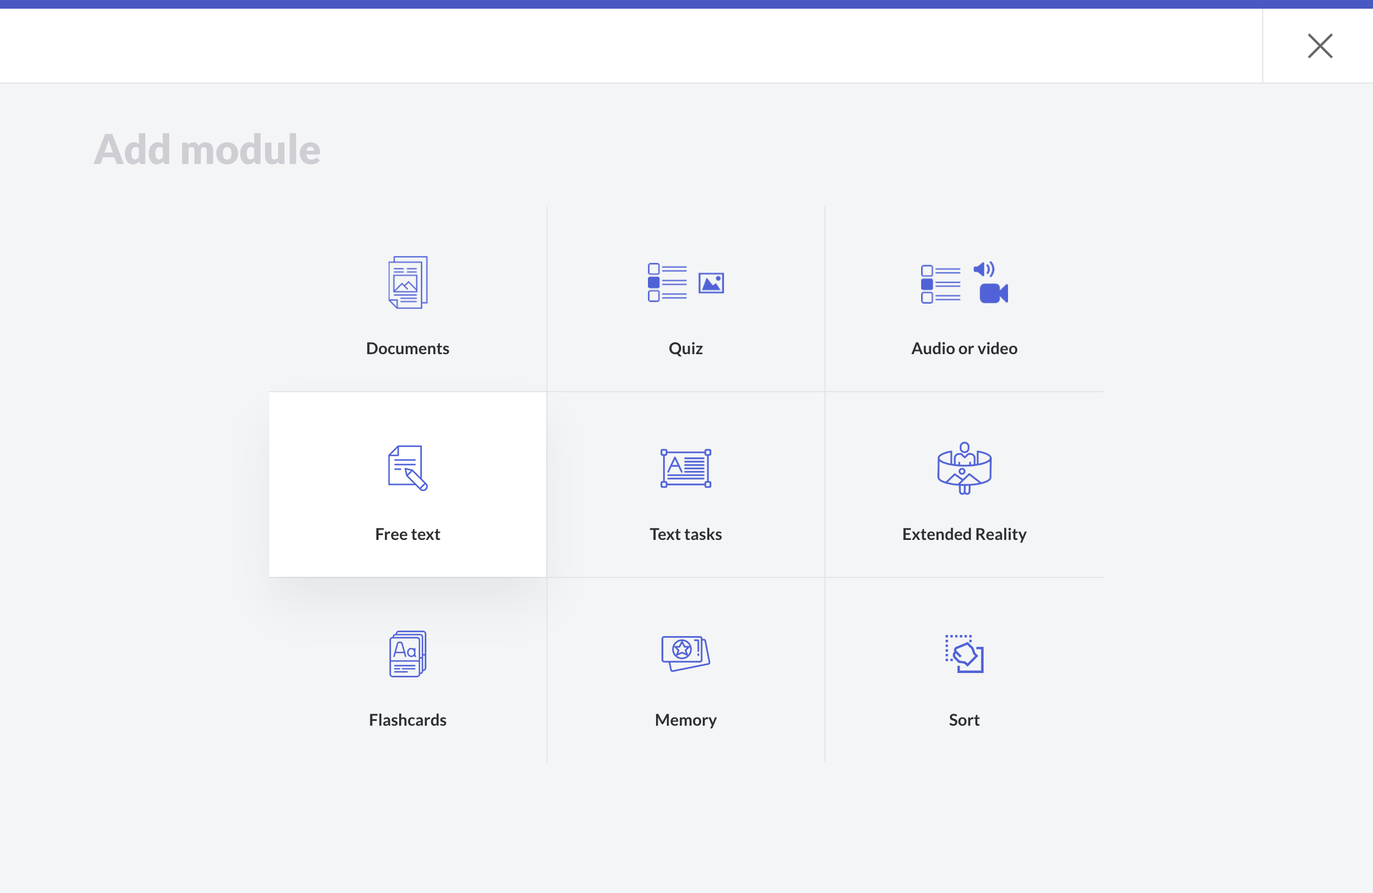Close the Add module dialog
The height and width of the screenshot is (893, 1373).
tap(1319, 46)
